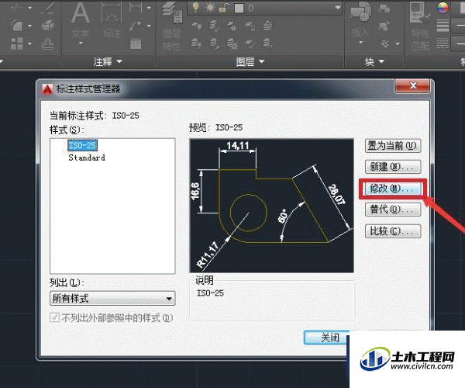Click the 置为当前(U) button
Screen dimensions: 465x388
point(393,146)
